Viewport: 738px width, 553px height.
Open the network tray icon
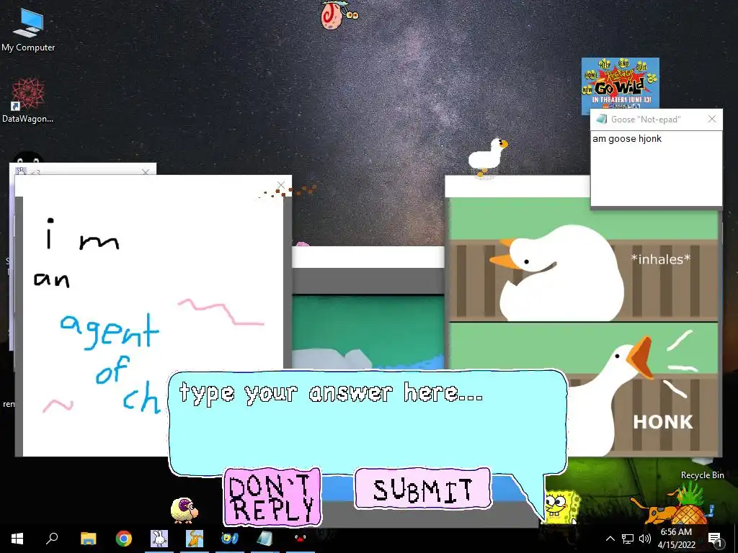coord(628,539)
